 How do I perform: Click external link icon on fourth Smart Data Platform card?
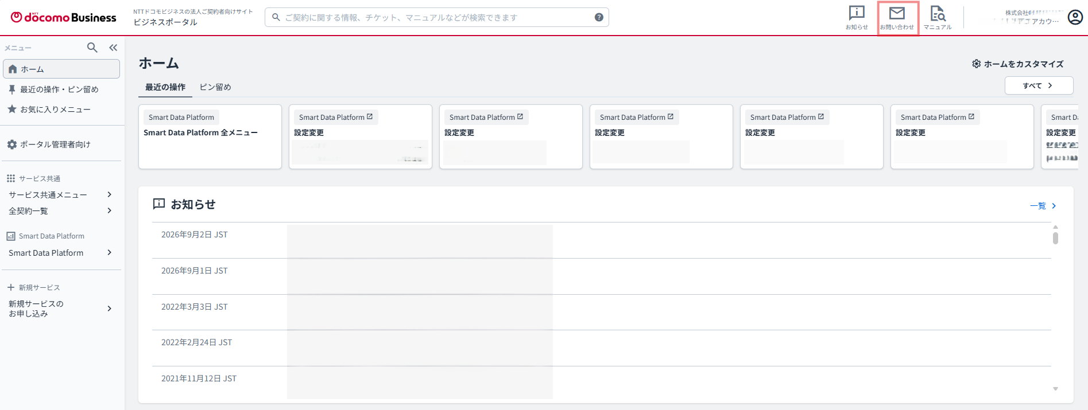671,116
